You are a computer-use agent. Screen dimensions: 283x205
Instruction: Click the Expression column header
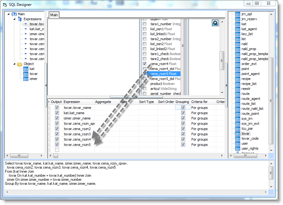(79, 102)
